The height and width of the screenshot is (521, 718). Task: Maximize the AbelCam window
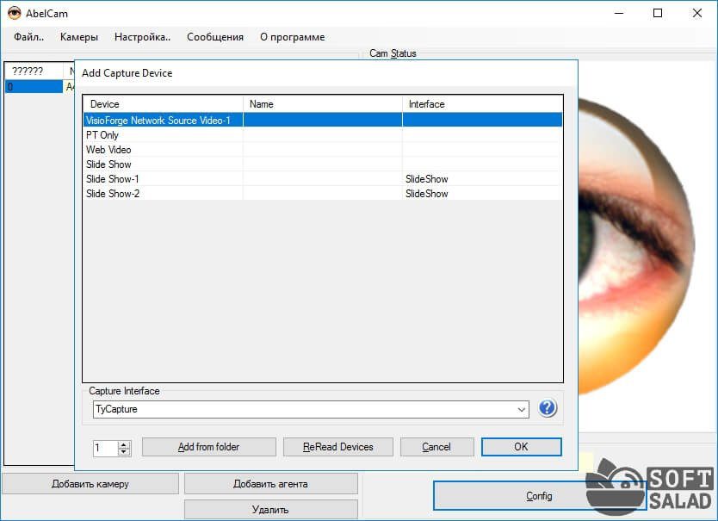658,13
